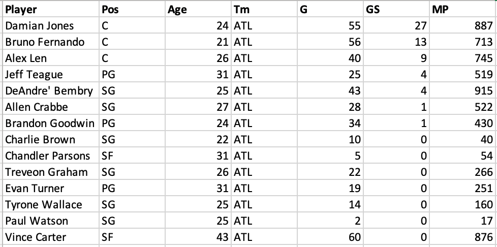This screenshot has height=247, width=497.
Task: Select the Brandon Goodwin cell
Action: (x=51, y=123)
